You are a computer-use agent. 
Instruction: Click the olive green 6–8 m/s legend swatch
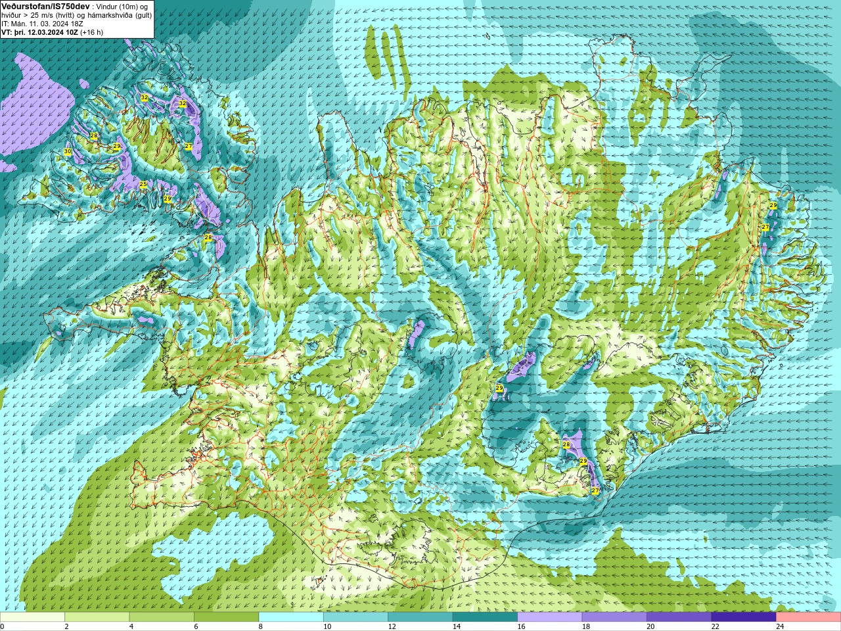click(226, 617)
